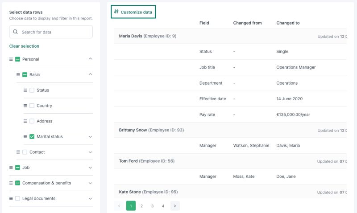Click the drag handle beside Marital status
The width and height of the screenshot is (357, 213).
(25, 136)
